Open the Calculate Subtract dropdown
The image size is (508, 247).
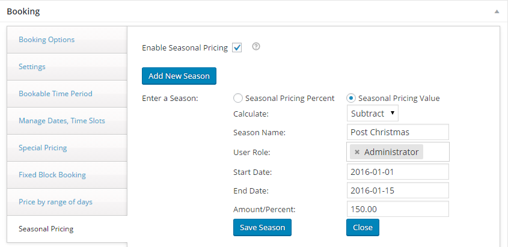(373, 114)
